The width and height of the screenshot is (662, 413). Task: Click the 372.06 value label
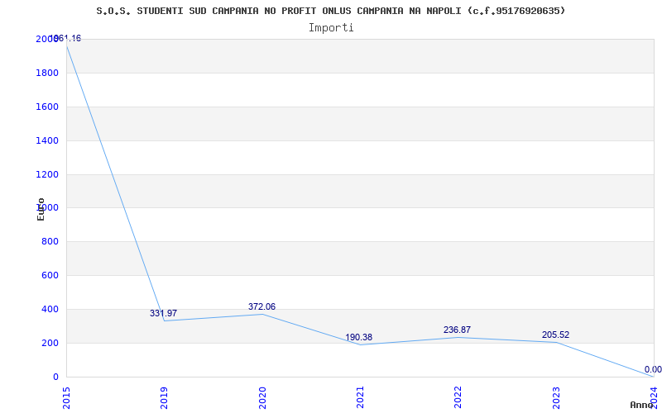(261, 306)
